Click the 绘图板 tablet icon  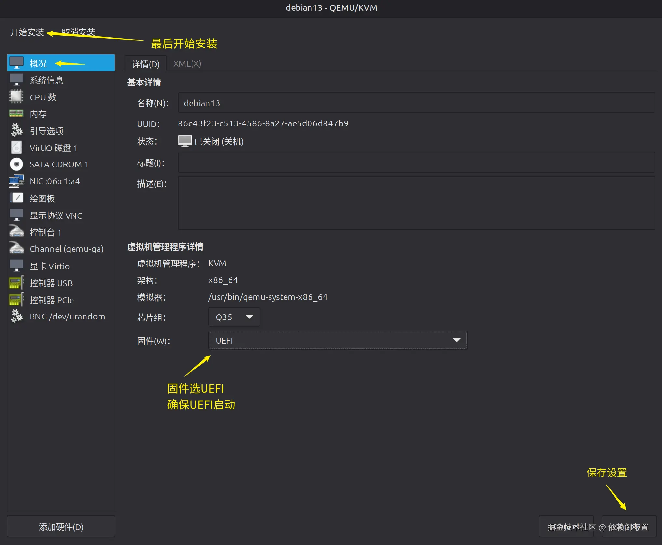coord(17,198)
